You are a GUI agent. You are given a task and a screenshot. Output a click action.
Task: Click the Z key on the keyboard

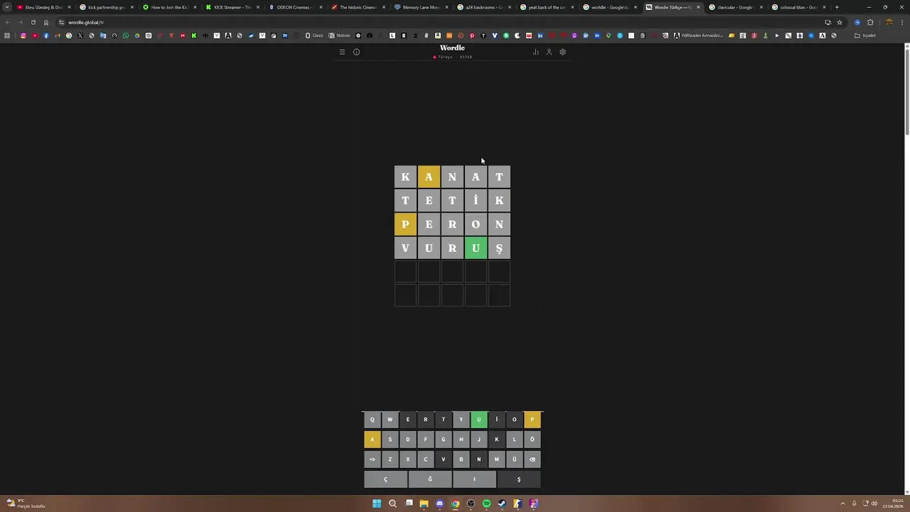(x=390, y=459)
